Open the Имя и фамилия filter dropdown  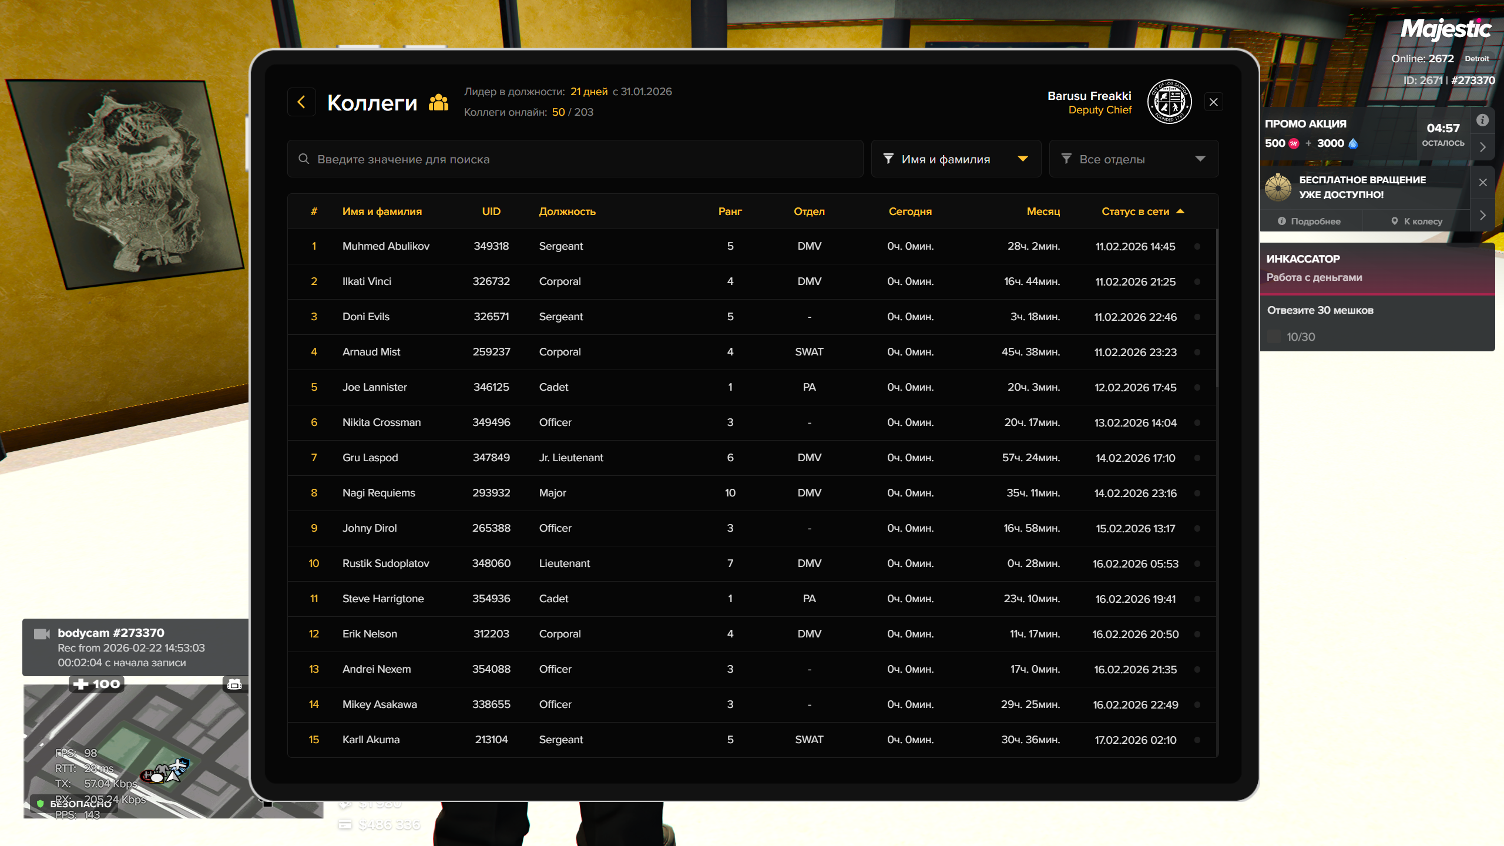tap(955, 159)
